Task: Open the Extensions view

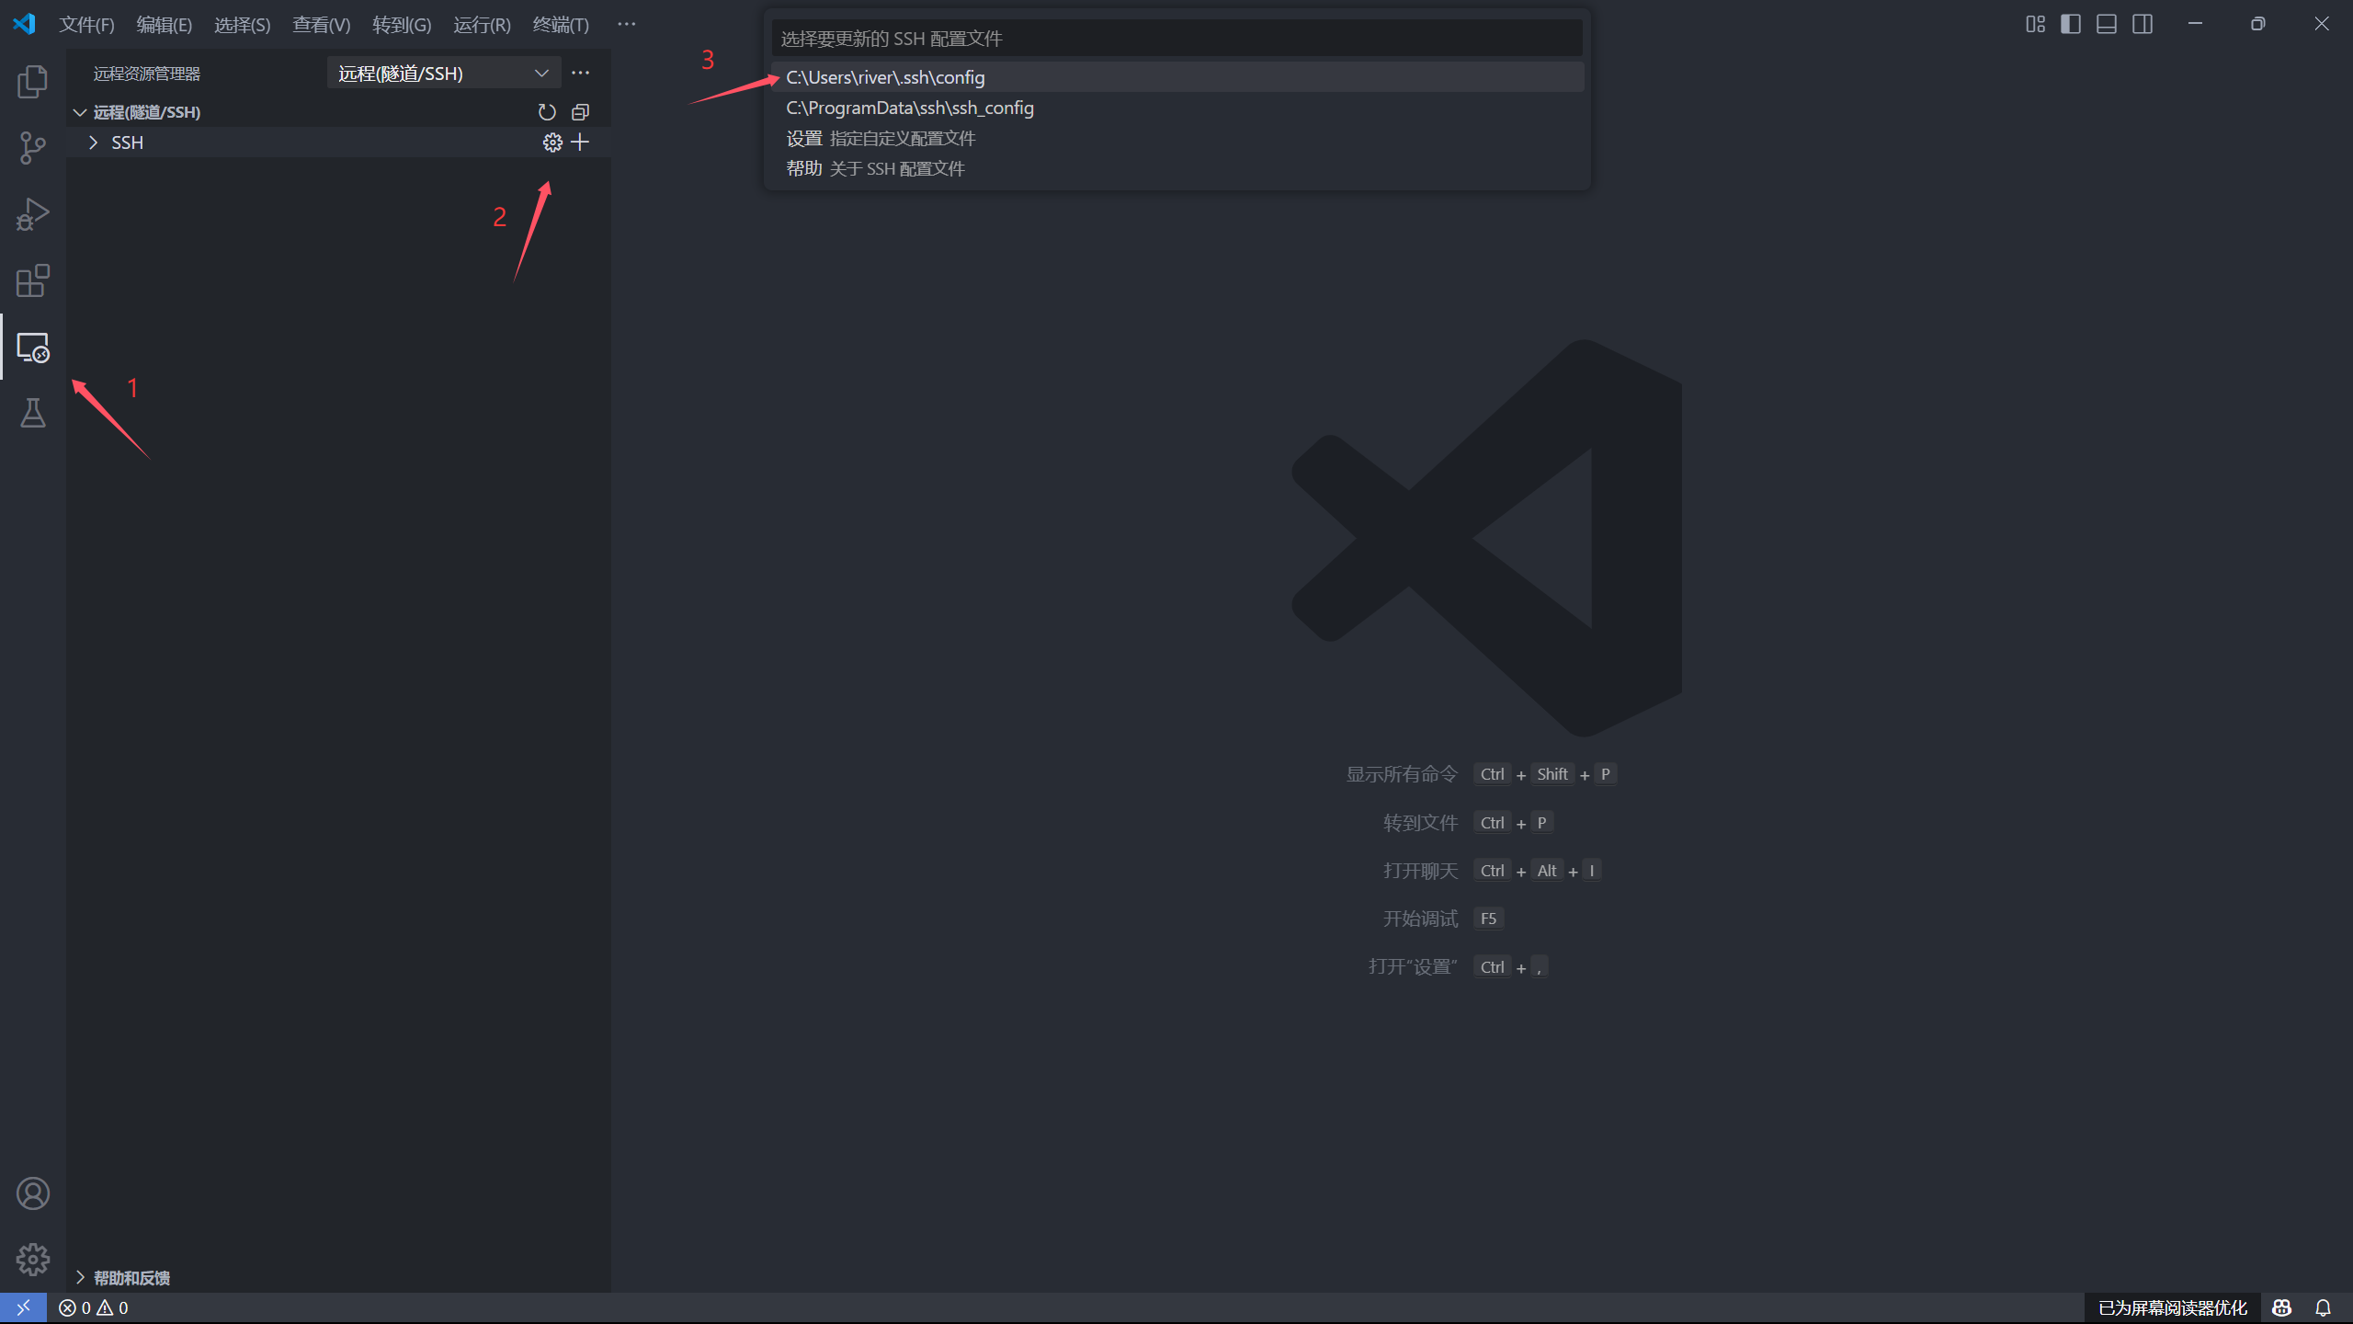Action: click(32, 280)
